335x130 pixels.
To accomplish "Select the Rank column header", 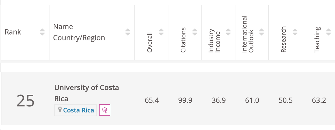I will point(13,32).
